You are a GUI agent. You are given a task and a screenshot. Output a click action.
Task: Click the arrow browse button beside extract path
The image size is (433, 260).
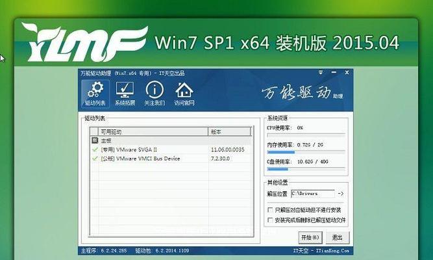coord(341,194)
